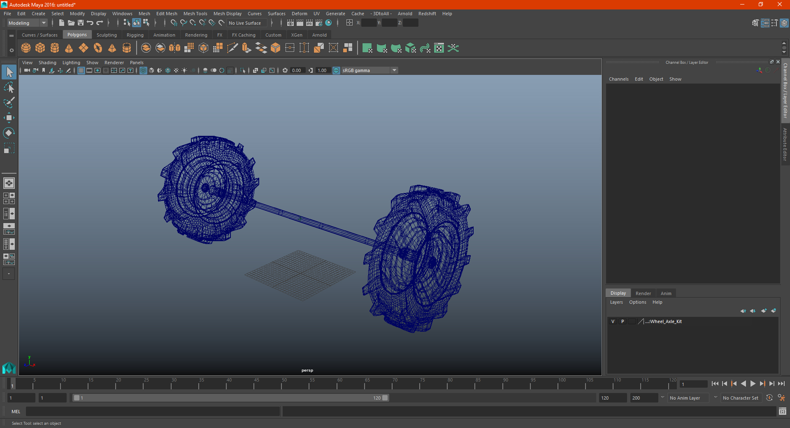Expand toolbox extra layouts arrow
The height and width of the screenshot is (428, 790).
(9, 274)
